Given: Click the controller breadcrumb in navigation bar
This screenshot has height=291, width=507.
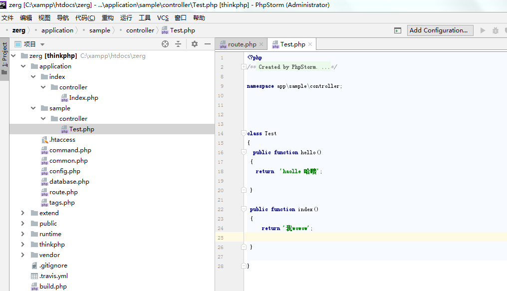Looking at the screenshot, I should (x=140, y=30).
